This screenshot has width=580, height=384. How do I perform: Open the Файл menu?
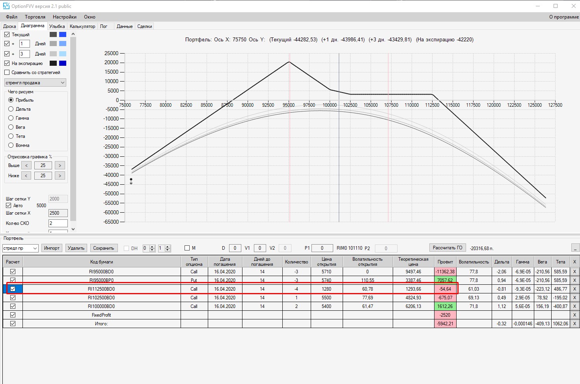click(12, 17)
